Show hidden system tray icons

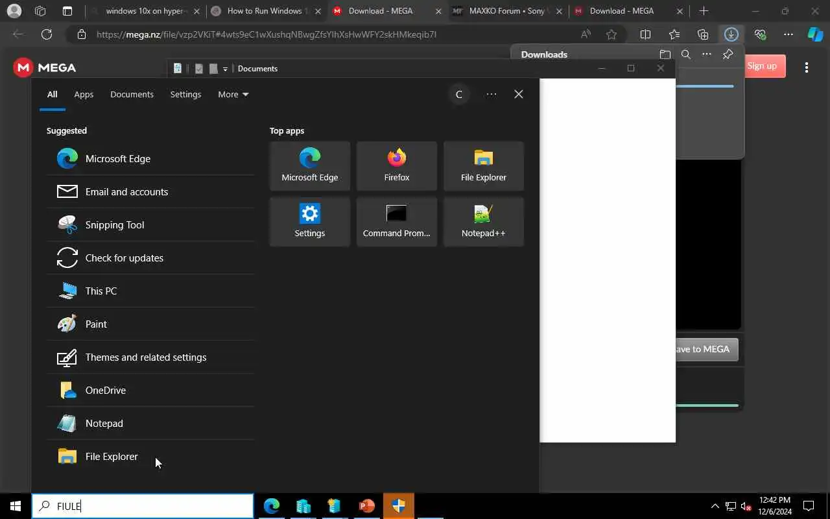[x=715, y=506]
